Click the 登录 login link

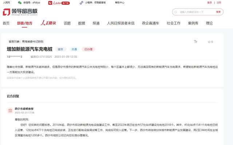point(209,3)
